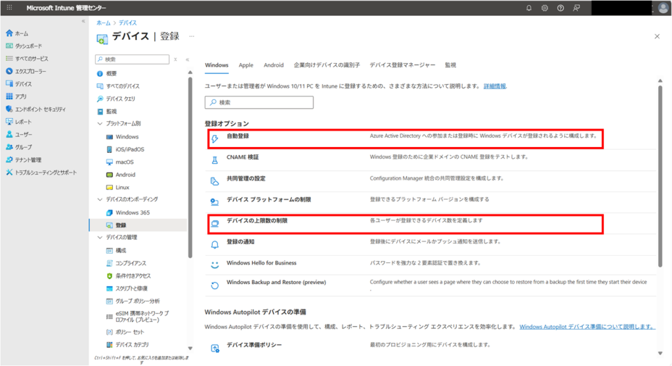Open the portal waffle menu icon
Image resolution: width=672 pixels, height=366 pixels.
coord(9,8)
